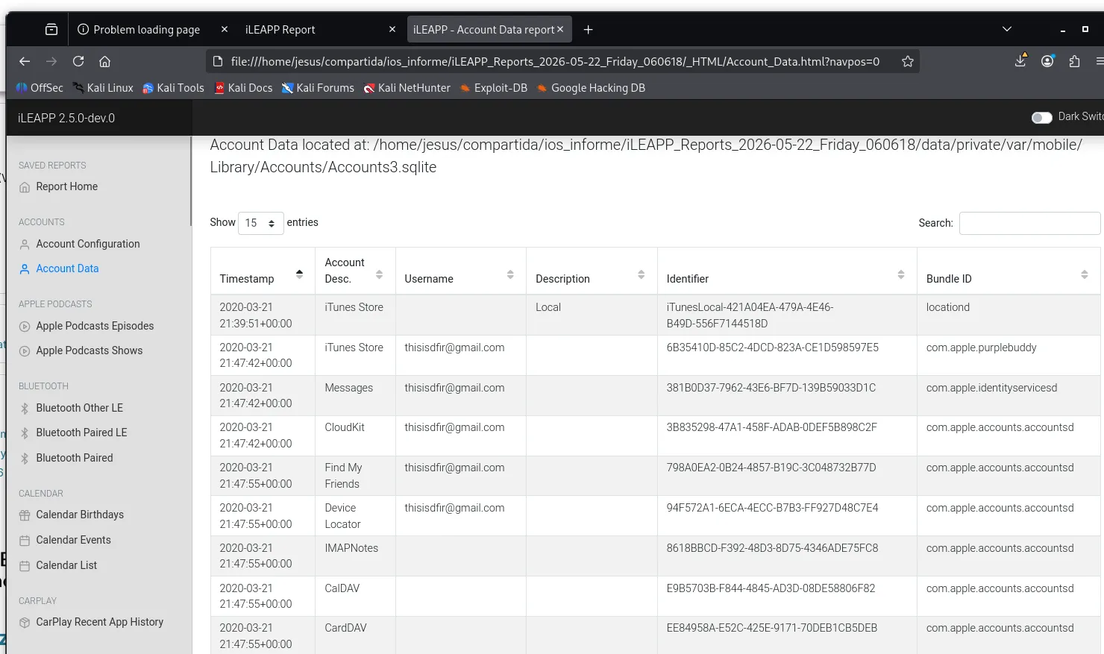Screen dimensions: 1104x654
Task: Open the CarPlay Recent App History report
Action: click(99, 622)
